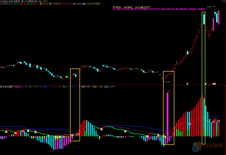Click the 最近情绪指数 purple tag
The height and width of the screenshot is (155, 226).
(182, 9)
